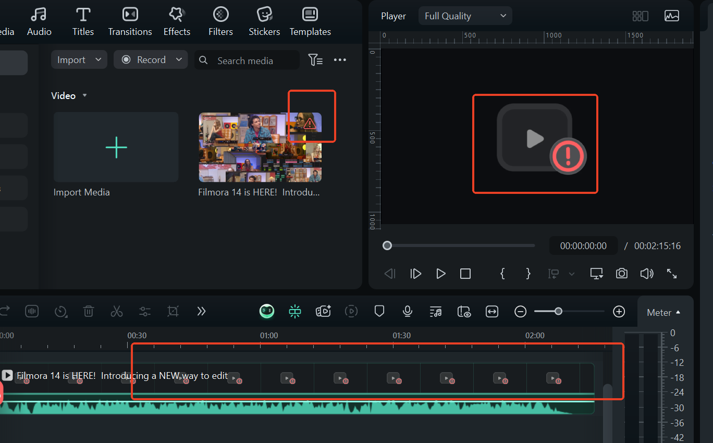Mute the player volume speaker
Image resolution: width=713 pixels, height=443 pixels.
click(x=647, y=274)
